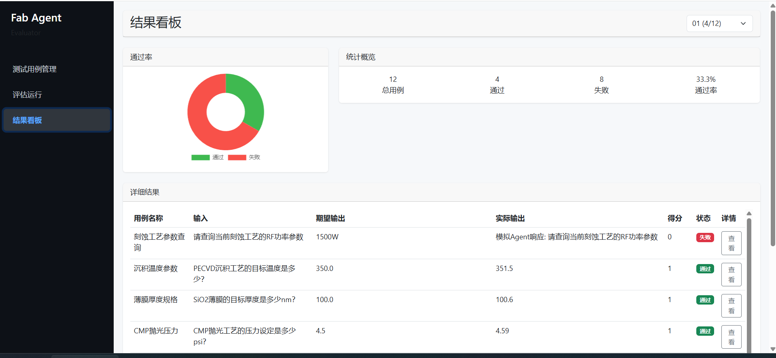Screen dimensions: 776x358
Task: Click the actual output 4.59 cell
Action: [x=502, y=331]
